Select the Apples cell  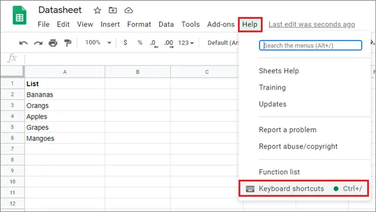65,116
